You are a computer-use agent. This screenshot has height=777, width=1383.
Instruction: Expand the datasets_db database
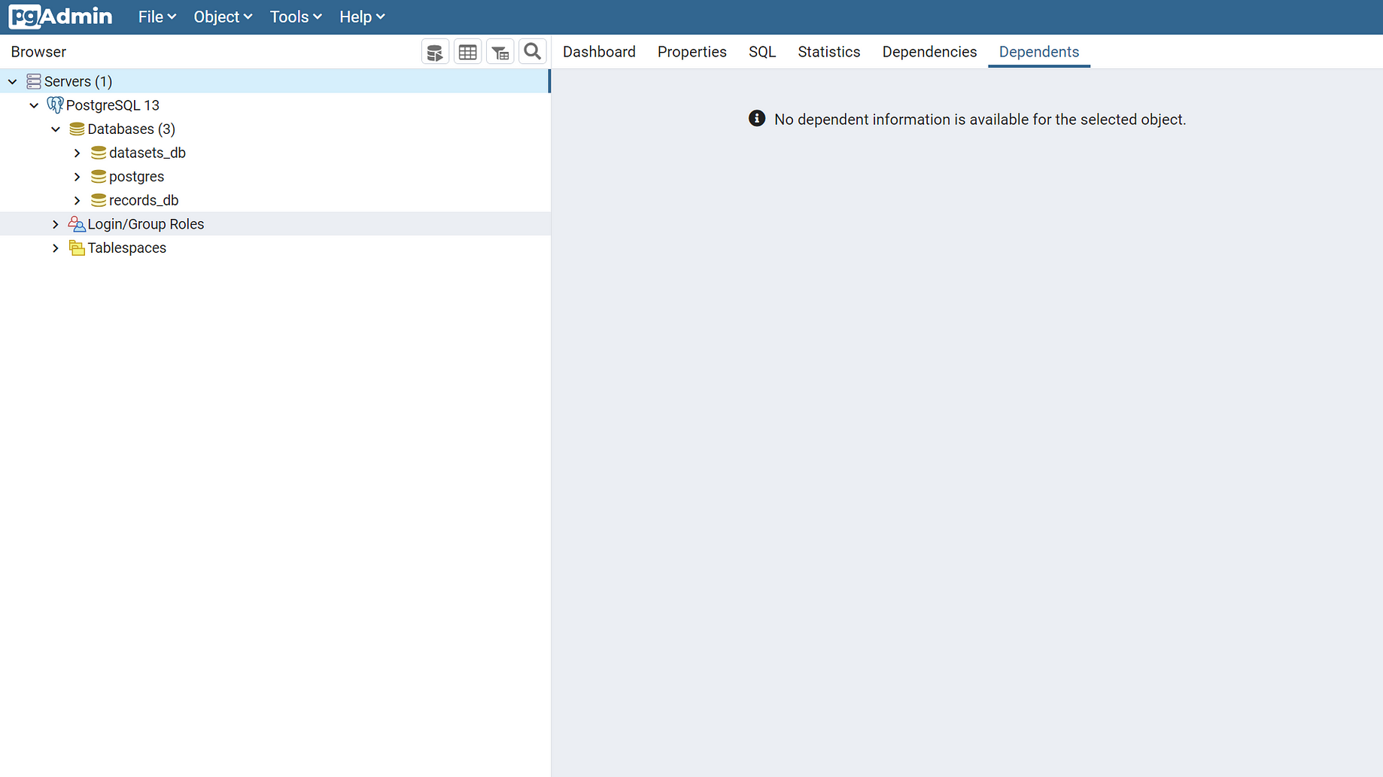coord(77,153)
